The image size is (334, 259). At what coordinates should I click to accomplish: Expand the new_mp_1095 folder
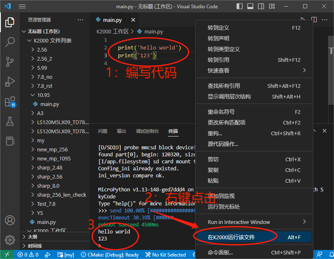(x=55, y=159)
